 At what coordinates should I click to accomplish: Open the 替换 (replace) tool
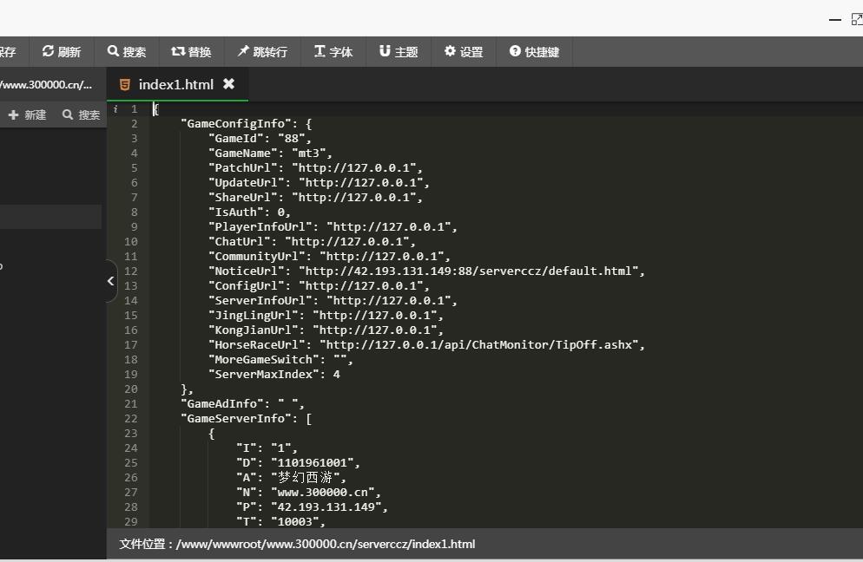191,52
